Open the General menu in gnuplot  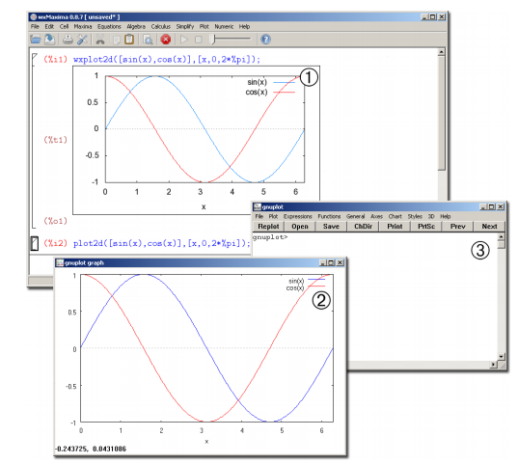click(x=356, y=216)
